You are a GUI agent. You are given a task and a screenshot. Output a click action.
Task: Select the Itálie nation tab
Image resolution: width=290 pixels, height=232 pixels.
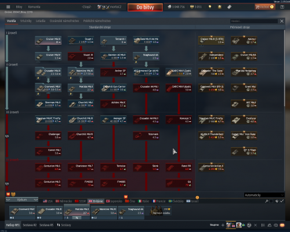(144, 201)
